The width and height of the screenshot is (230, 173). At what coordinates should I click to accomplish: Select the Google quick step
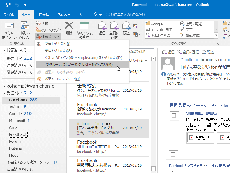(x=154, y=24)
